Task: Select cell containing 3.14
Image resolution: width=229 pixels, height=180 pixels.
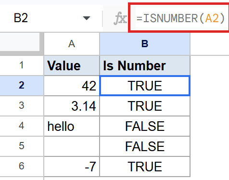Action: pyautogui.click(x=72, y=106)
